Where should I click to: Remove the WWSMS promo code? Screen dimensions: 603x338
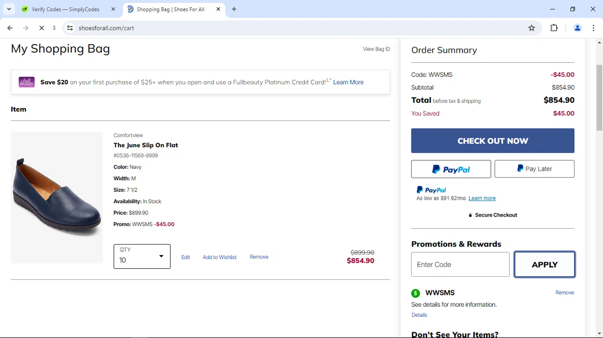564,292
